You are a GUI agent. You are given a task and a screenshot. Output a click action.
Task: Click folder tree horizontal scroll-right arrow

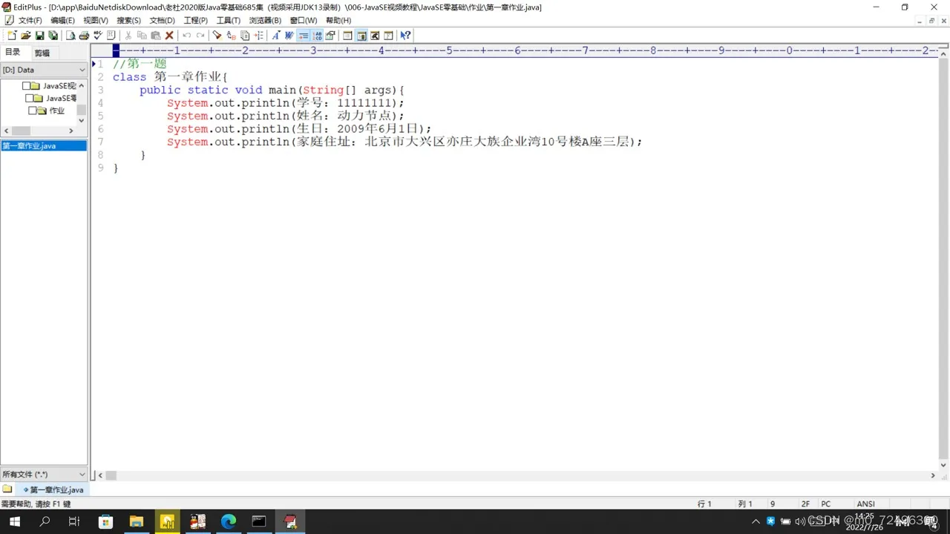point(71,131)
